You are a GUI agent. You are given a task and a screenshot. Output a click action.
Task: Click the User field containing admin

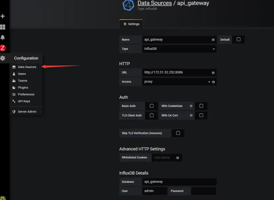[x=154, y=191]
